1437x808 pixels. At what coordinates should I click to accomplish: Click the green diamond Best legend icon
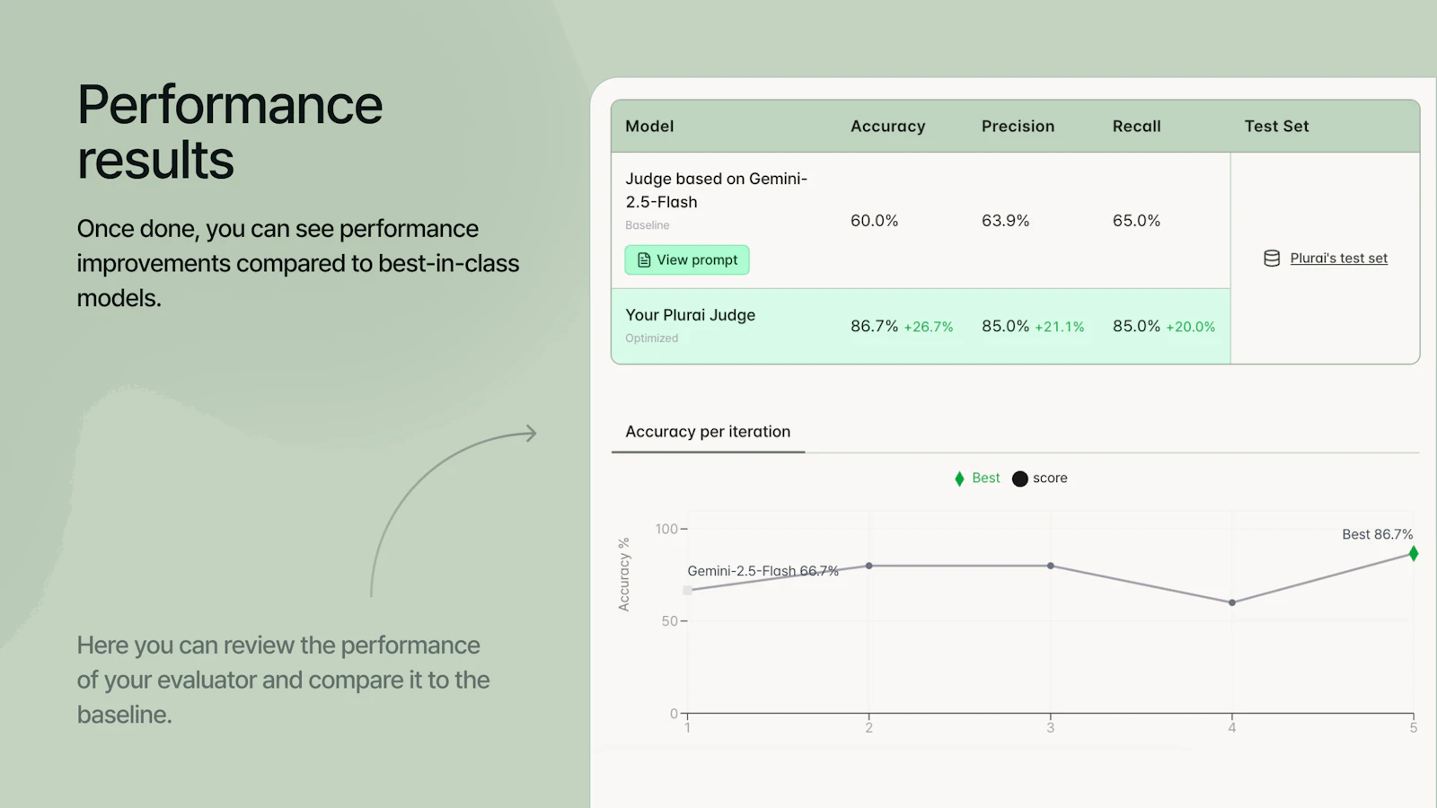tap(959, 479)
